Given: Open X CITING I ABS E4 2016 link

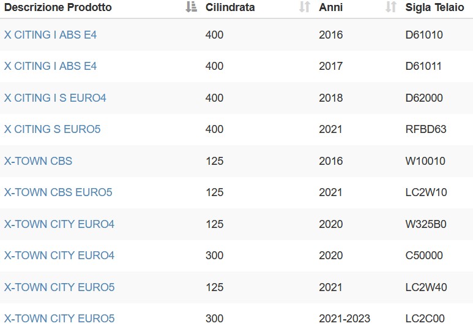Looking at the screenshot, I should [x=50, y=35].
